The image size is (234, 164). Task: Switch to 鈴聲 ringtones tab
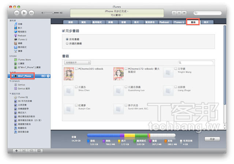pos(110,22)
